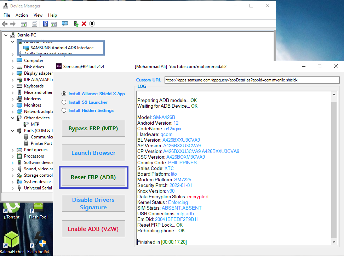Click the log vertical scrollbar thumb
This screenshot has height=256, width=344.
(334, 170)
